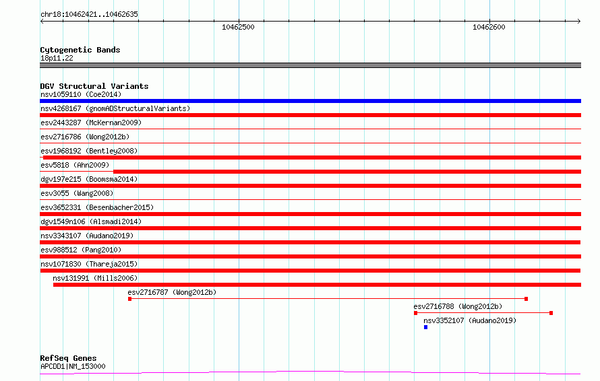This screenshot has height=381, width=600.
Task: Open variant nsv1059110 (Coe2014) label
Action: tap(81, 94)
